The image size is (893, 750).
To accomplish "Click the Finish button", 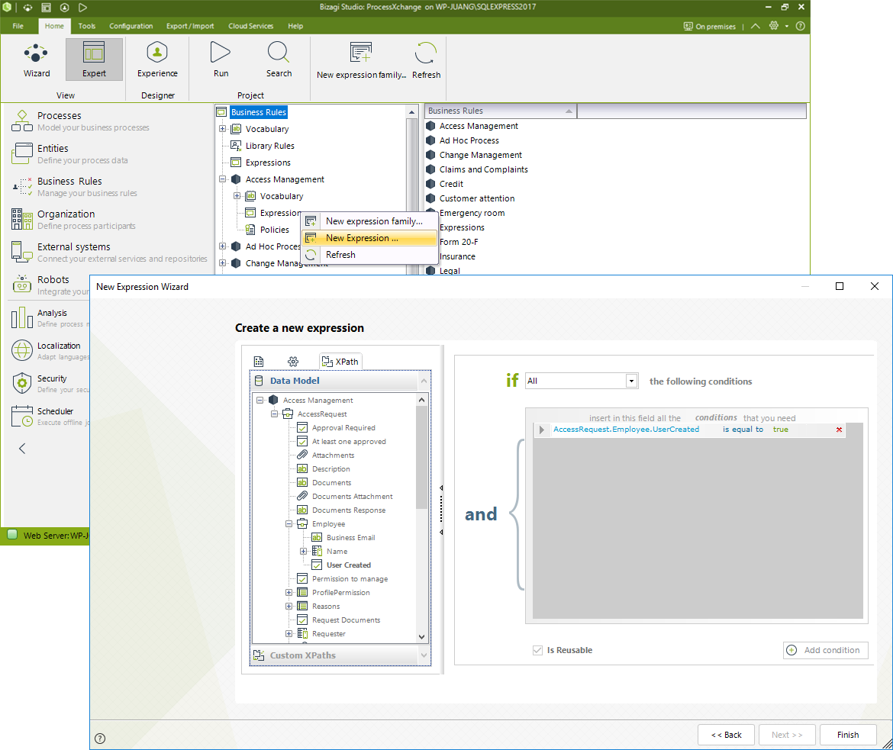I will coord(847,735).
